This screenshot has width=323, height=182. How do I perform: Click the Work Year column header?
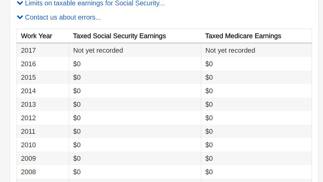pyautogui.click(x=36, y=36)
